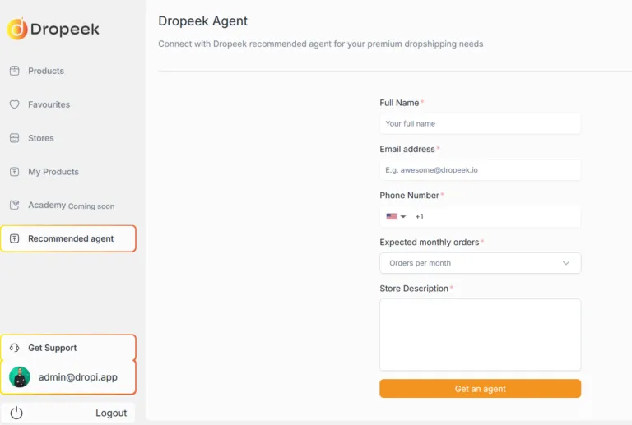The height and width of the screenshot is (425, 632).
Task: Click the Stores shop icon
Action: 14,138
